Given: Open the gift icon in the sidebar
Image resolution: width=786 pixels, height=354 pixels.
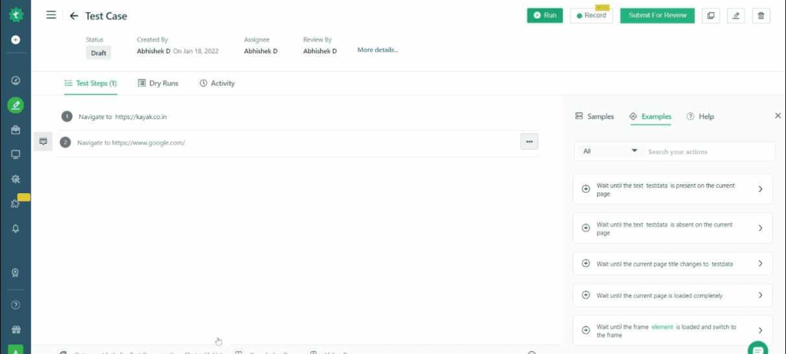Looking at the screenshot, I should 16,329.
